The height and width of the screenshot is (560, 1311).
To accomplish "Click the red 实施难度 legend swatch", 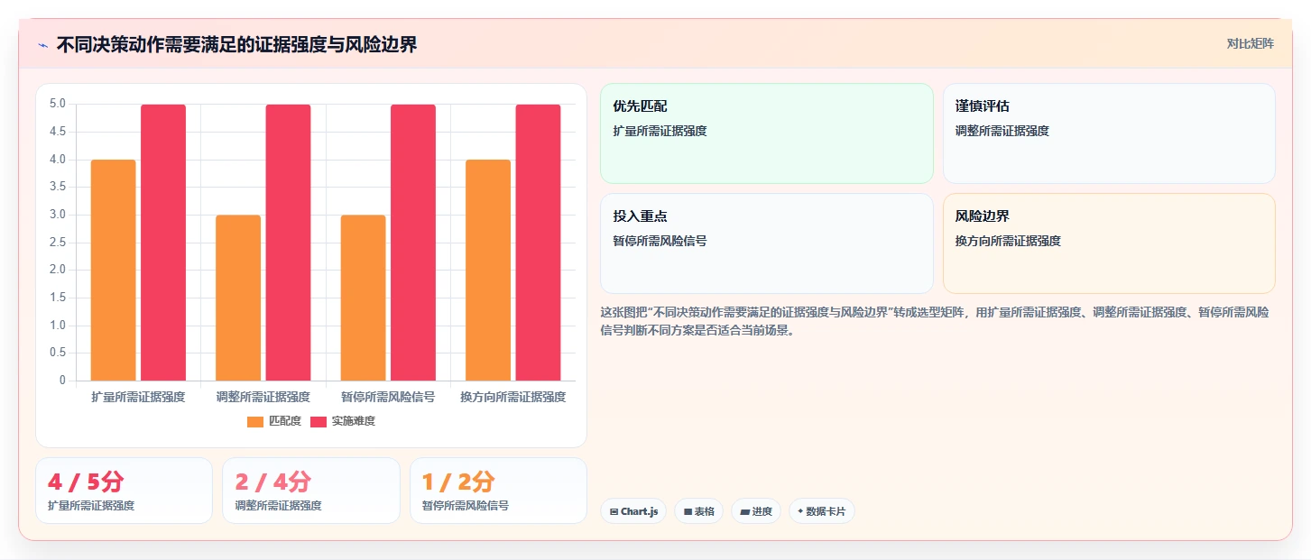I will (319, 421).
